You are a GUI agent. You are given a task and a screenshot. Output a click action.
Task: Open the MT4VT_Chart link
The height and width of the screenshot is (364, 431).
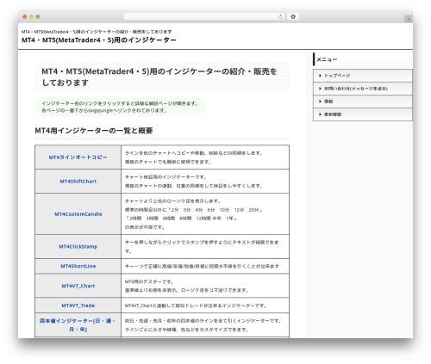pyautogui.click(x=78, y=286)
